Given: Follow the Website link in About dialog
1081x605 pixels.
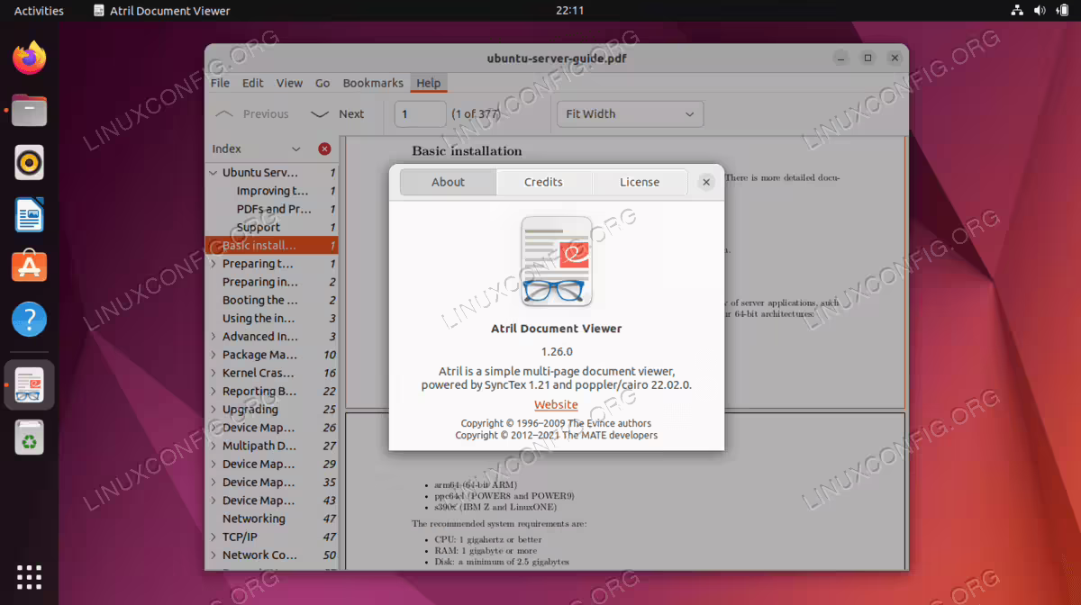Looking at the screenshot, I should [556, 405].
